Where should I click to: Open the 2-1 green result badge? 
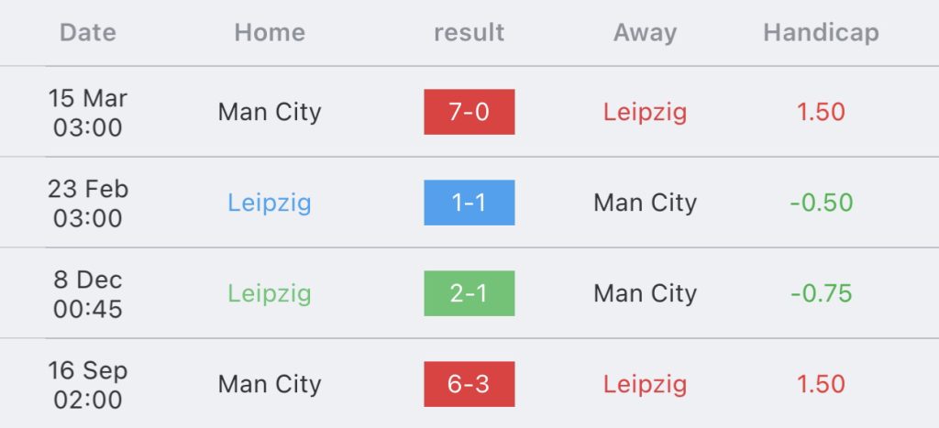click(x=469, y=293)
